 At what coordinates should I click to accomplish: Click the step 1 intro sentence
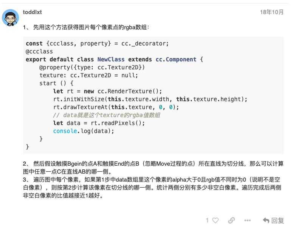[x=86, y=27]
